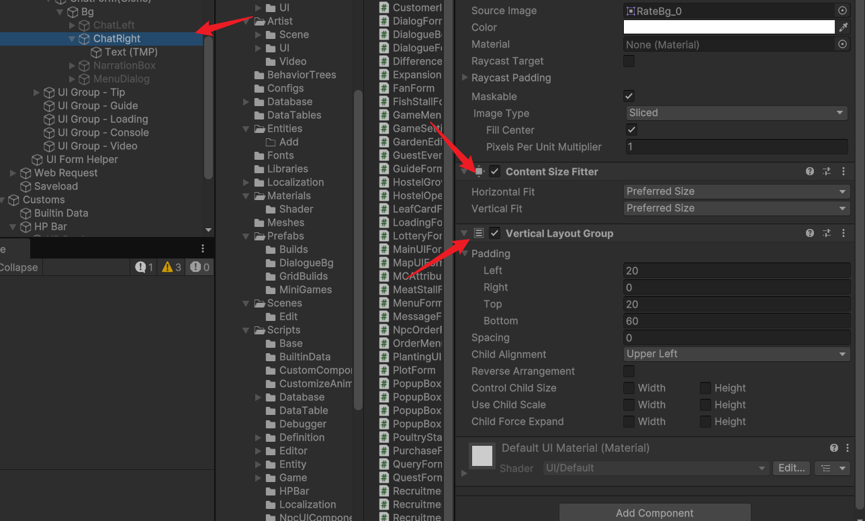Open Content Size Fitter help icon
865x521 pixels.
[x=810, y=172]
